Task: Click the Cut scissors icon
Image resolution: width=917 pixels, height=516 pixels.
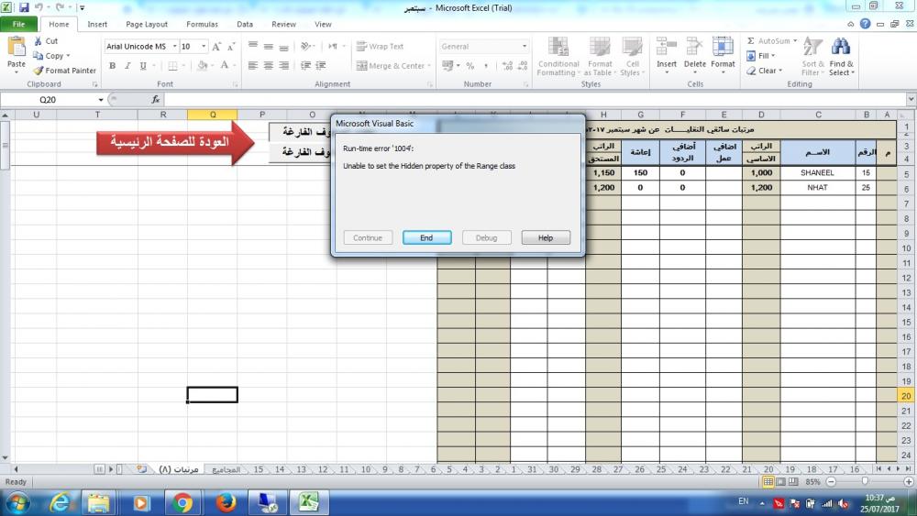Action: (x=38, y=41)
